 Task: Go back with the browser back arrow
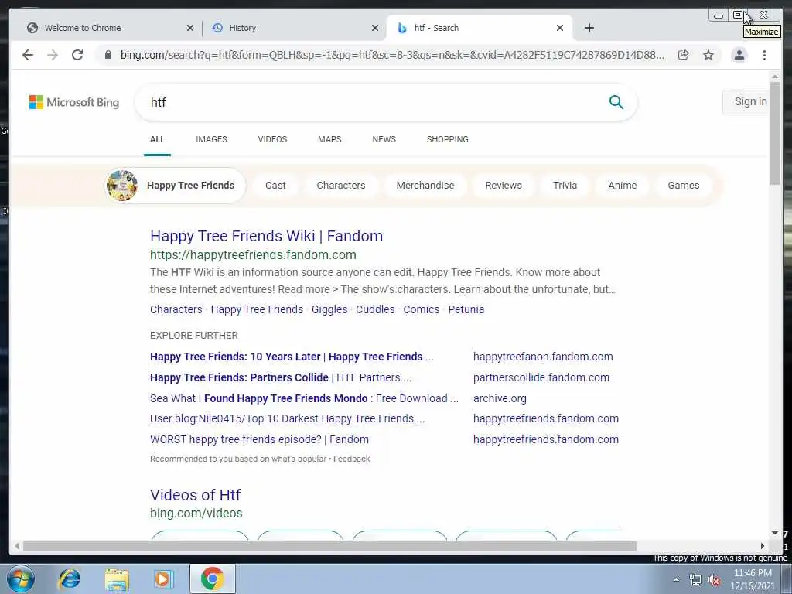point(28,55)
